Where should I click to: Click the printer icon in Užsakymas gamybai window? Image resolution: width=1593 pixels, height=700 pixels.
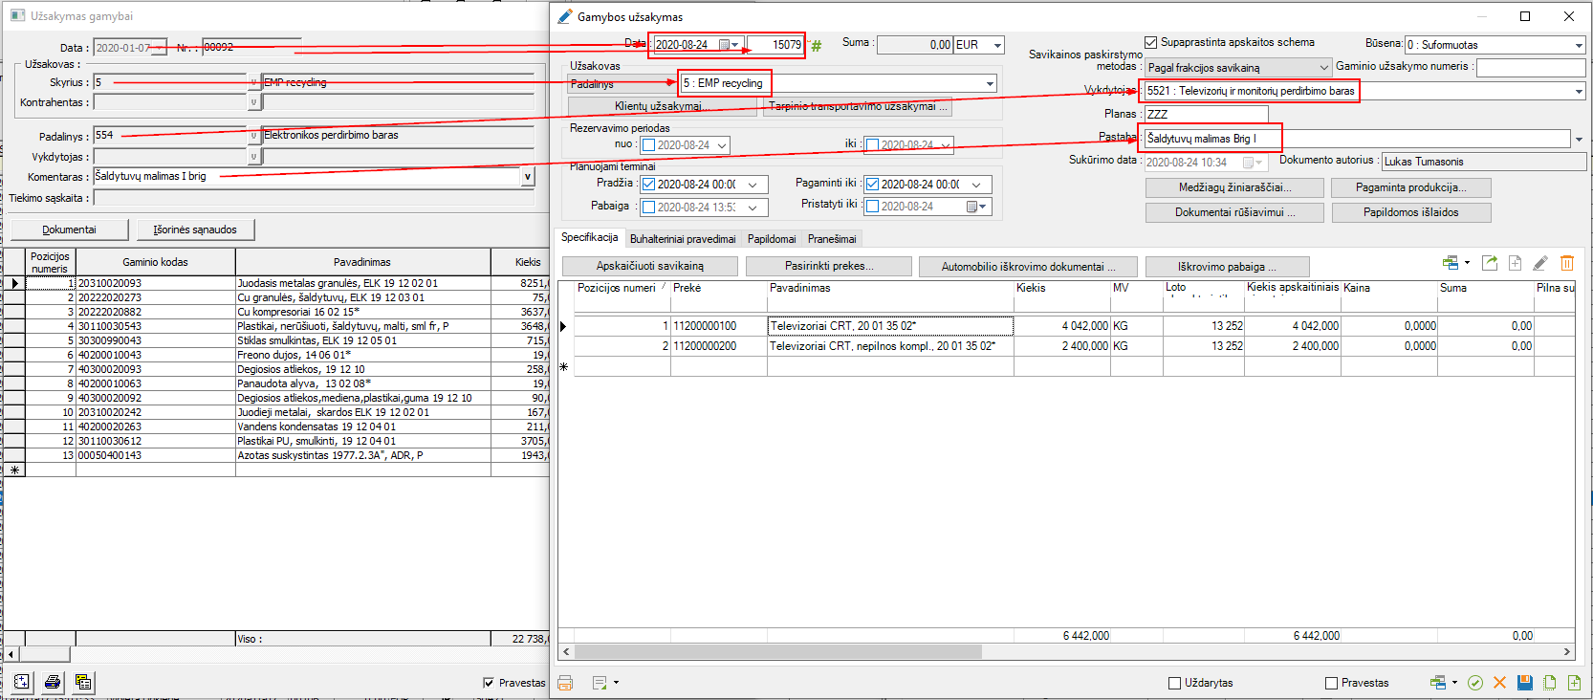[x=53, y=682]
